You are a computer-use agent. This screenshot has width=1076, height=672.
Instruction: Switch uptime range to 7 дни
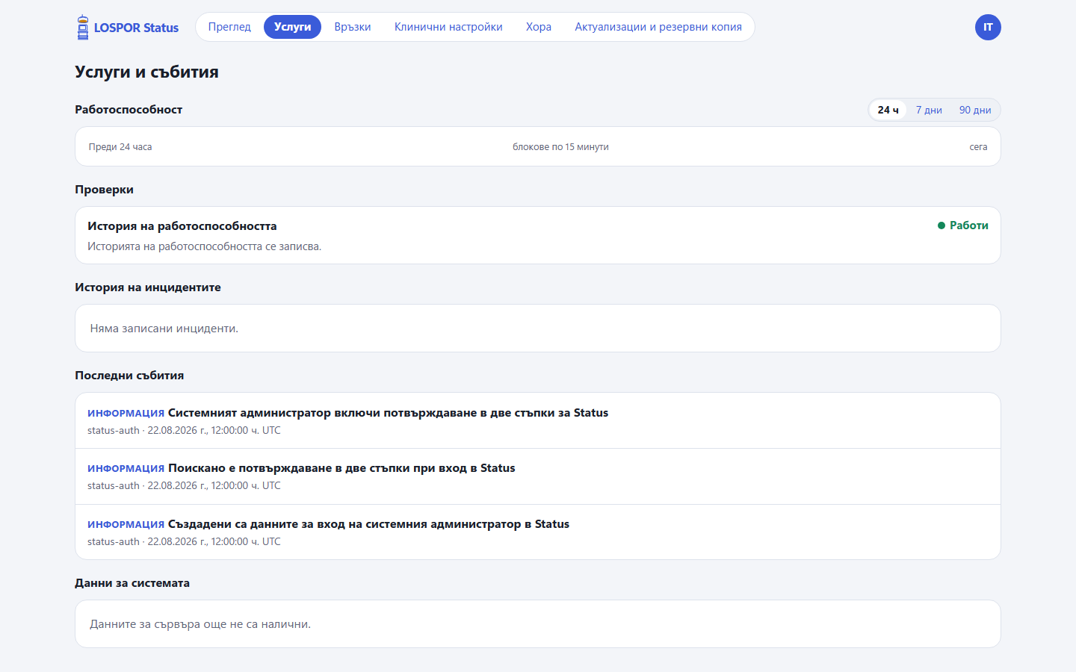click(x=929, y=110)
